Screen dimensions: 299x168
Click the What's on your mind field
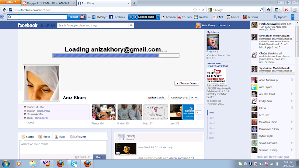[63, 147]
